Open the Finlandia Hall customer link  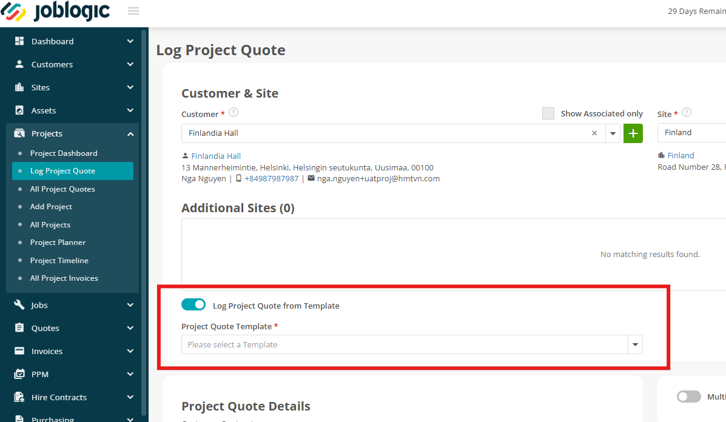(x=216, y=156)
